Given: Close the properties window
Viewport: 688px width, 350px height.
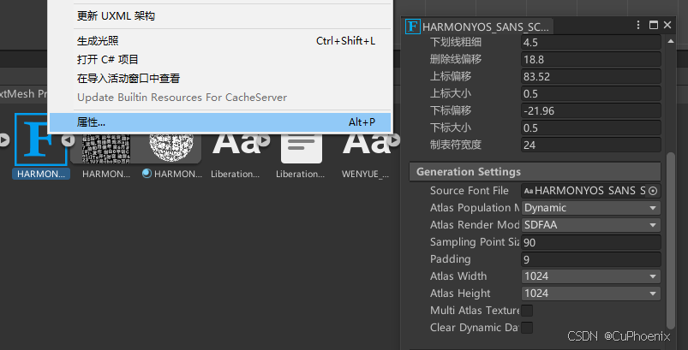Looking at the screenshot, I should click(667, 25).
